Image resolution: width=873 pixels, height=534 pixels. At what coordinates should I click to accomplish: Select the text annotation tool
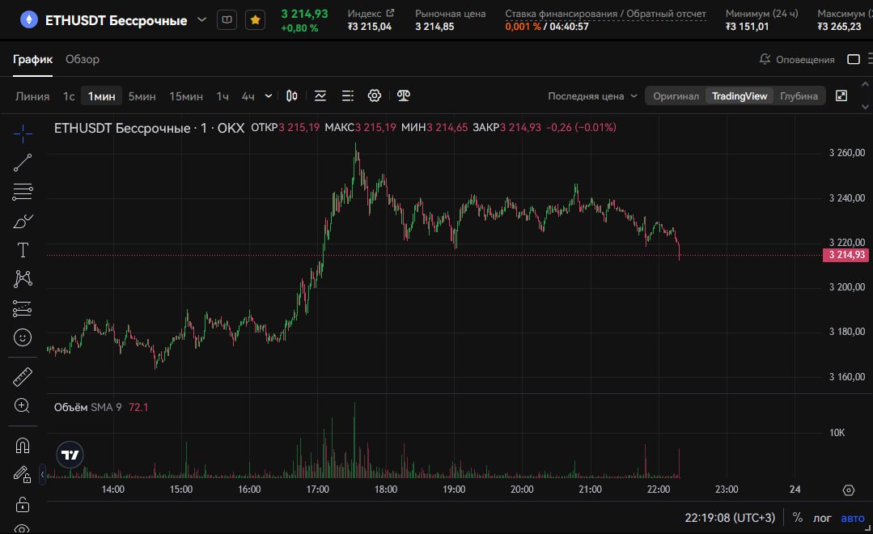(x=23, y=250)
